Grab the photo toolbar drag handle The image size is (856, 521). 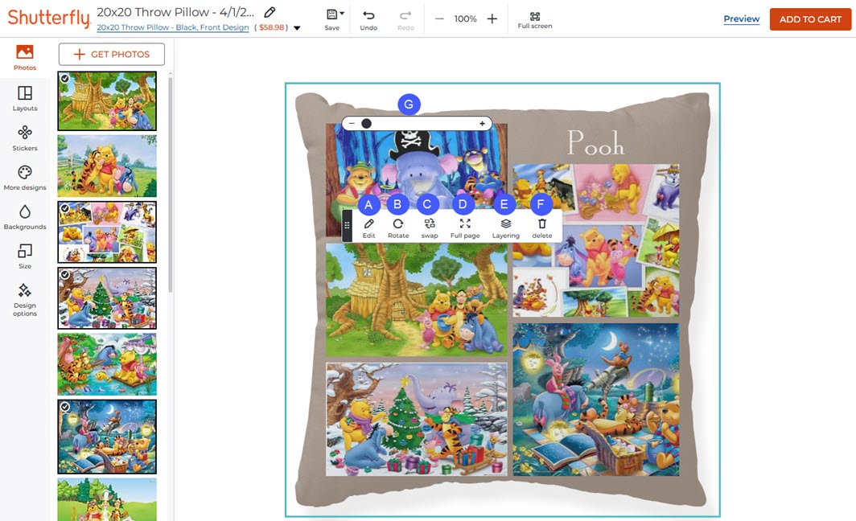[347, 225]
